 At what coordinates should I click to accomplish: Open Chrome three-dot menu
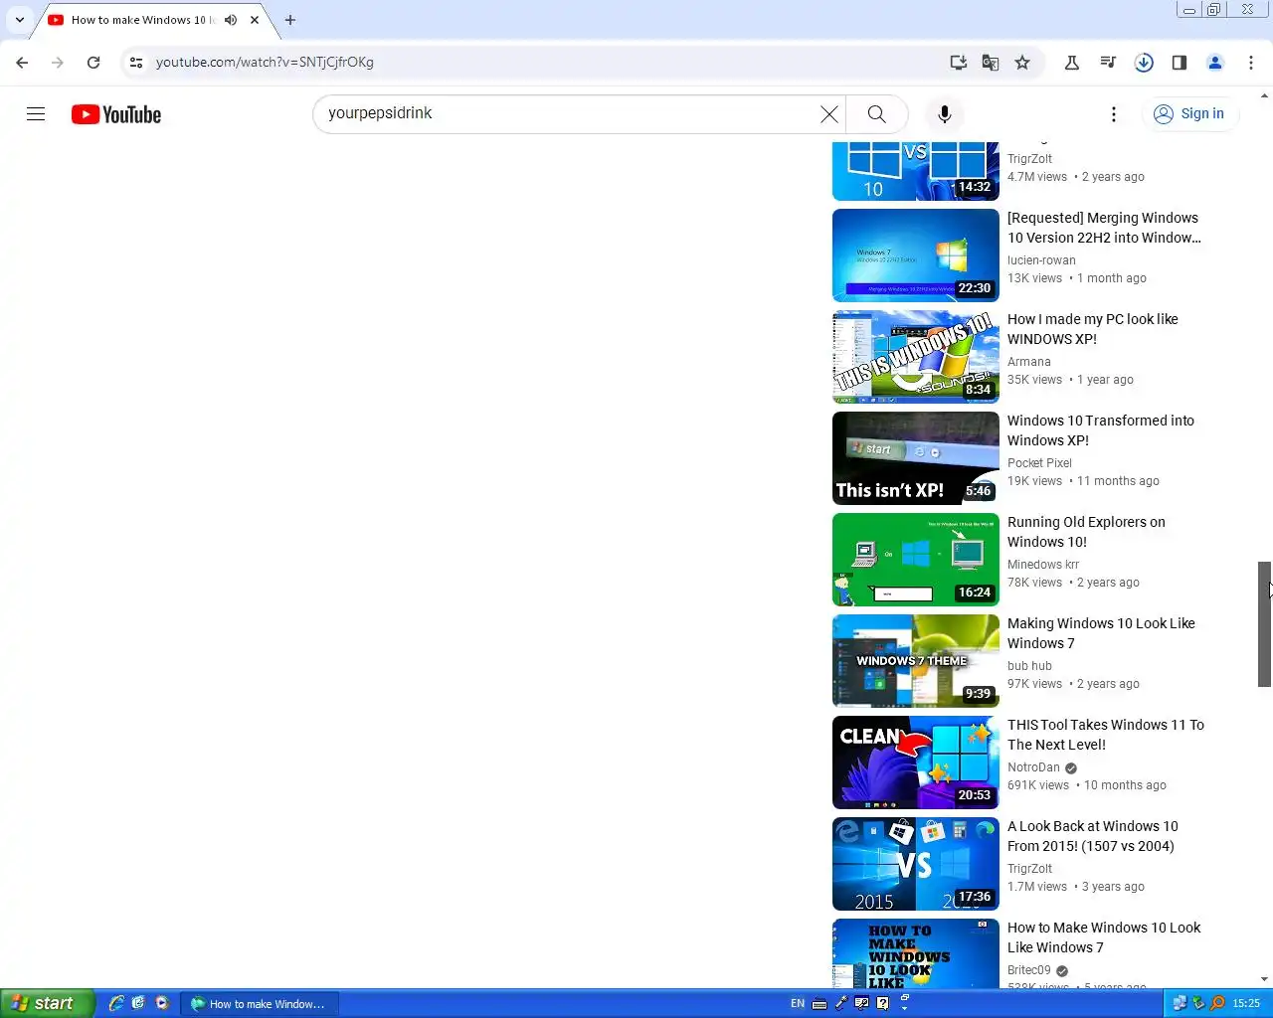tap(1251, 62)
